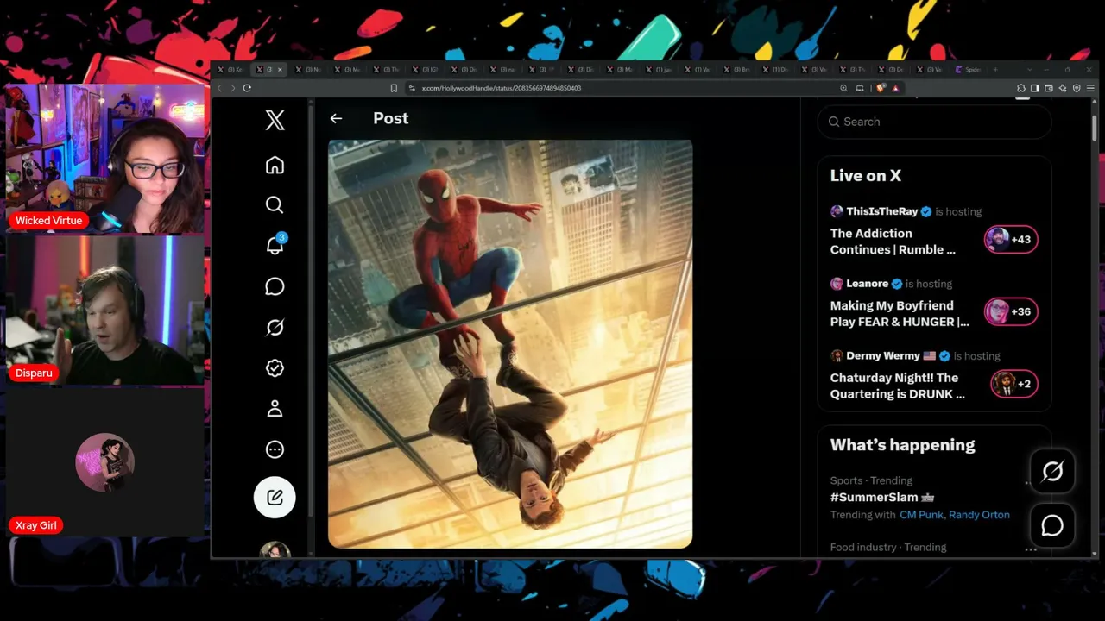Open Randy Orton trending link

click(979, 515)
